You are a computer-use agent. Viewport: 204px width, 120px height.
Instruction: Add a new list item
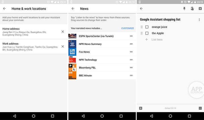point(157,39)
